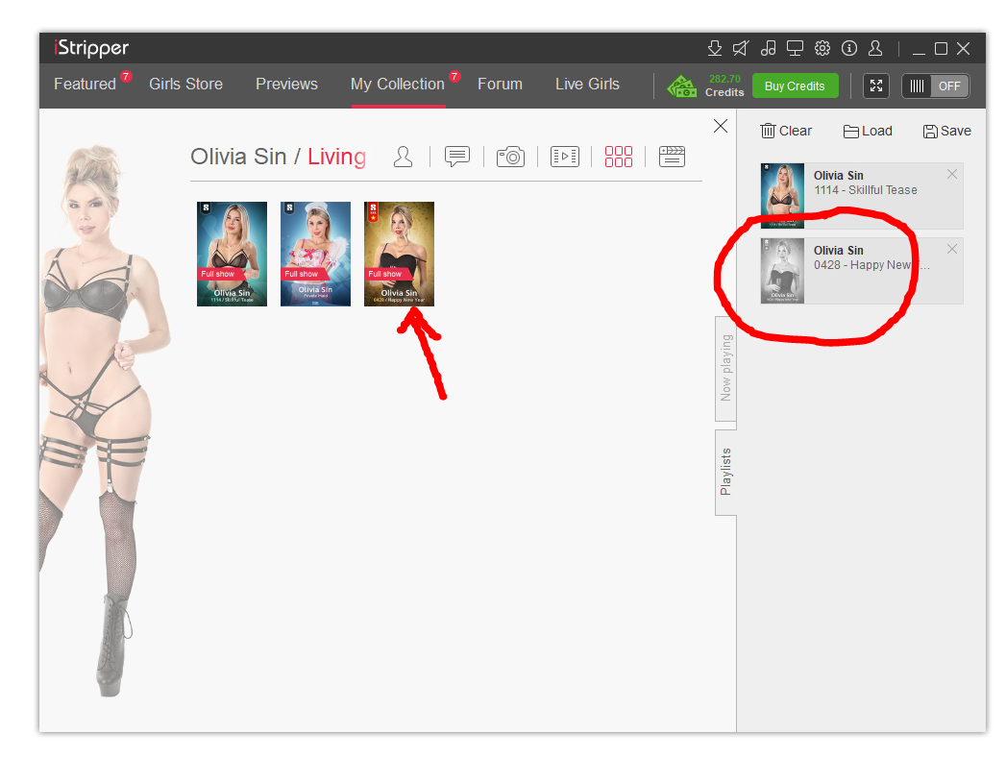Image resolution: width=1006 pixels, height=757 pixels.
Task: Open the camera photos icon
Action: click(510, 157)
